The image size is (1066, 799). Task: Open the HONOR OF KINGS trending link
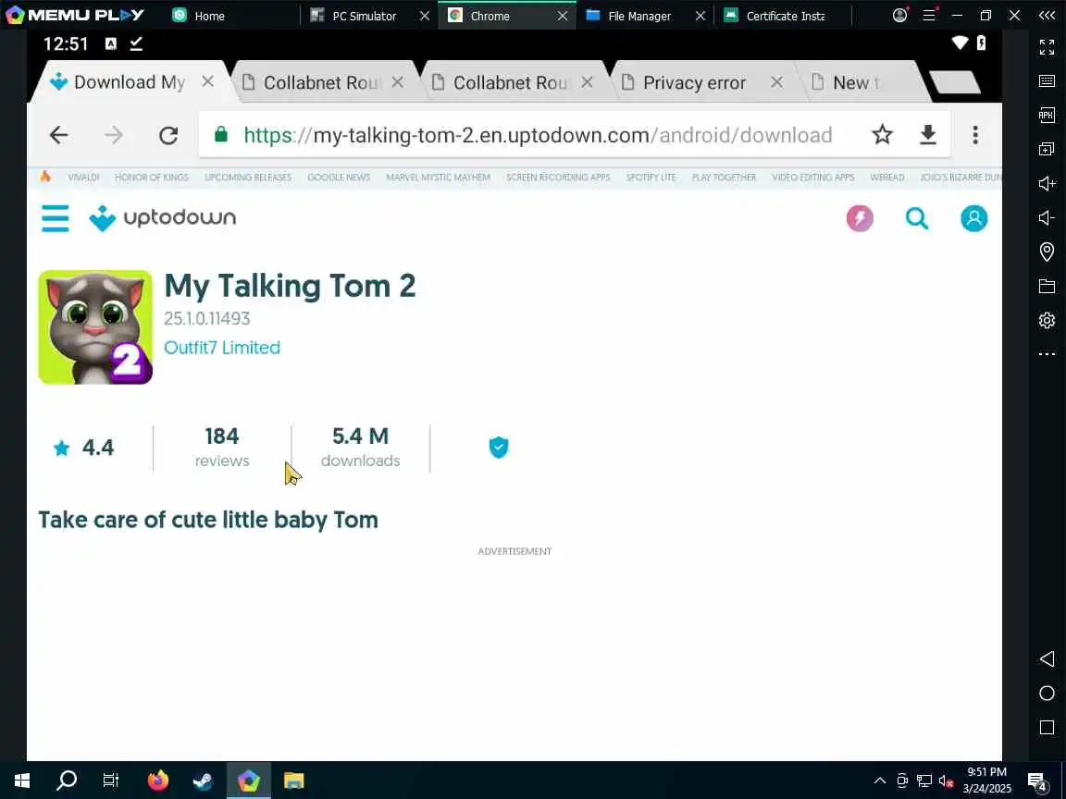pos(152,178)
